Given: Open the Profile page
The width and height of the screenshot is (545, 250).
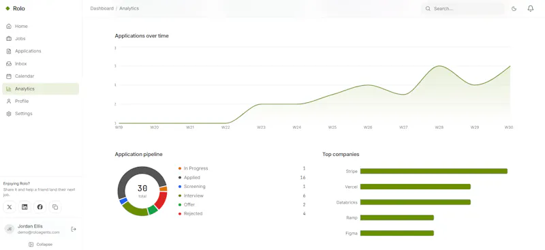Looking at the screenshot, I should tap(40, 101).
